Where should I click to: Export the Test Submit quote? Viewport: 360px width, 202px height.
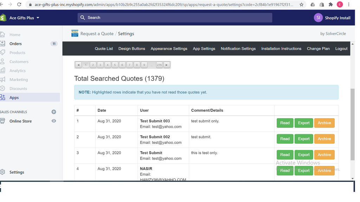(x=304, y=155)
